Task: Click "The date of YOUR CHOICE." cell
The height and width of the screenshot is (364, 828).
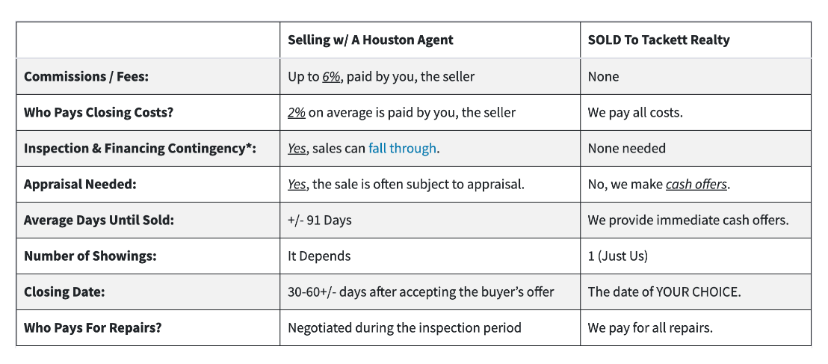Action: click(664, 291)
